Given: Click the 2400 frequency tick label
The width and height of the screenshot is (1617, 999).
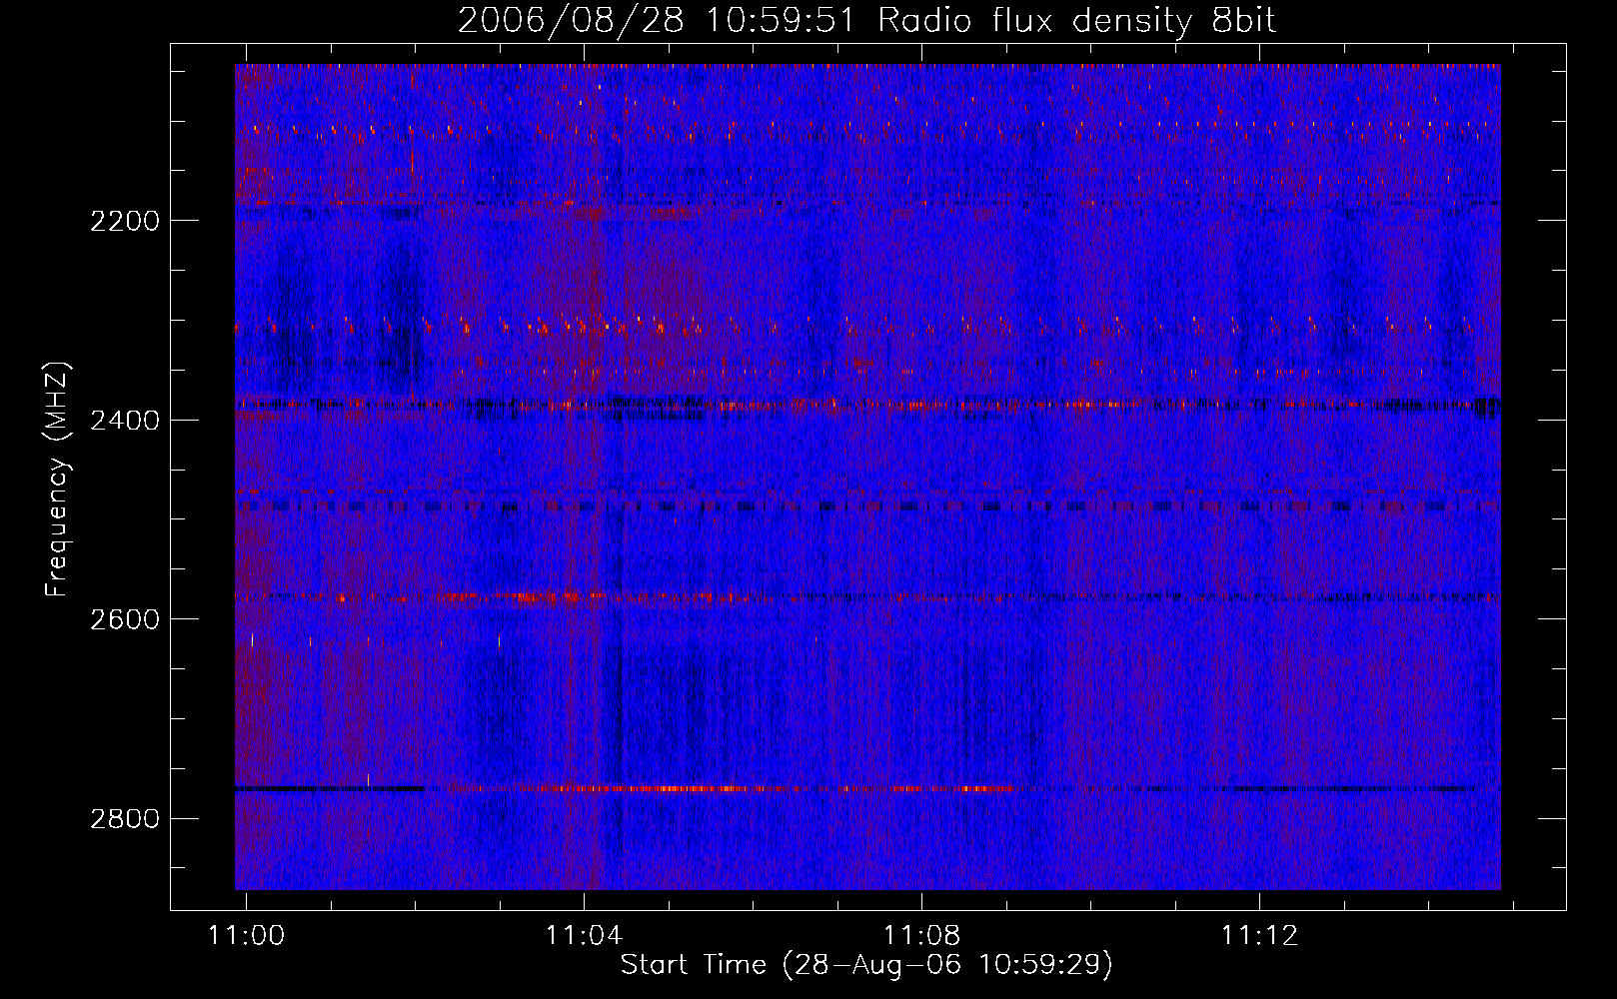Looking at the screenshot, I should click(x=125, y=421).
